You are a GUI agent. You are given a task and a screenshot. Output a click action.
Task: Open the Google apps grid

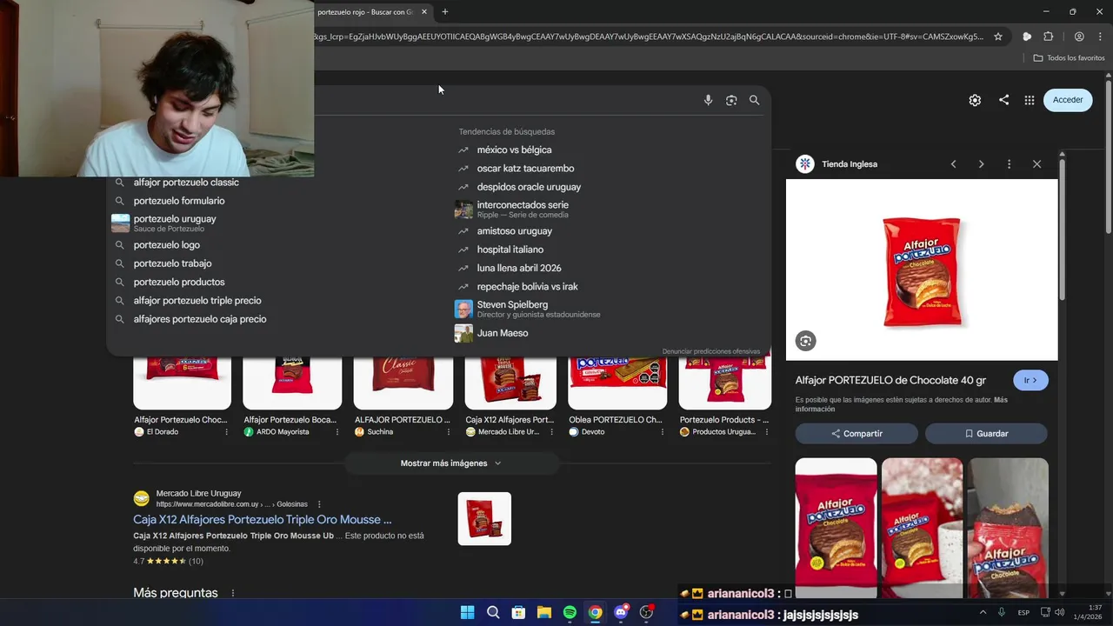click(x=1030, y=100)
